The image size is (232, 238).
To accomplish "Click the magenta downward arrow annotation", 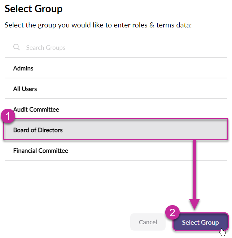I will pyautogui.click(x=195, y=173).
